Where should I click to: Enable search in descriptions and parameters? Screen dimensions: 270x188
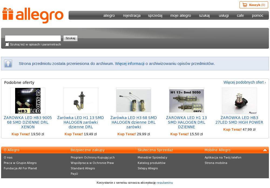point(7,44)
